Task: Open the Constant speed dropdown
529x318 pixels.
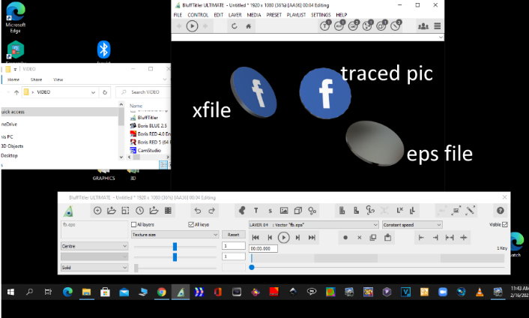Action: point(412,225)
